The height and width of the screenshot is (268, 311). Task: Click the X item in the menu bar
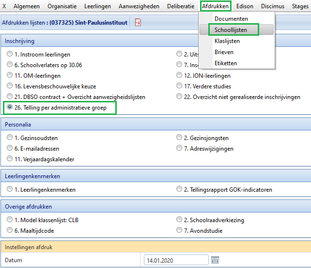[4, 6]
